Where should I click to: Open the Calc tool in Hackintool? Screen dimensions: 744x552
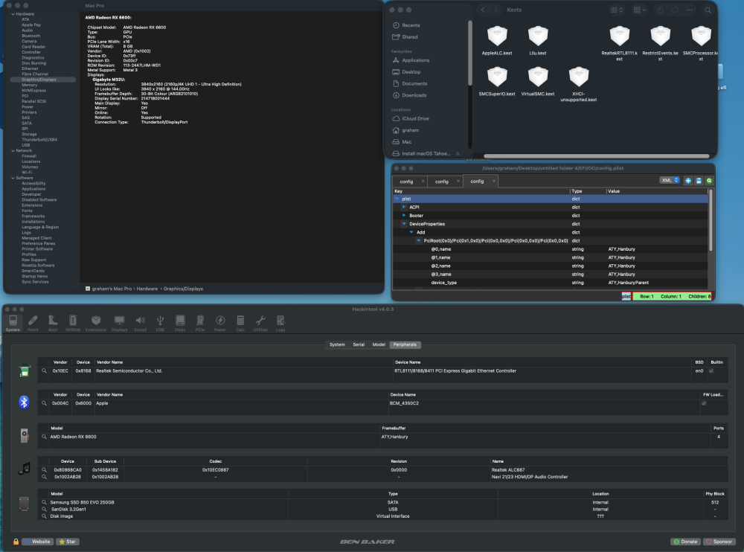coord(240,323)
